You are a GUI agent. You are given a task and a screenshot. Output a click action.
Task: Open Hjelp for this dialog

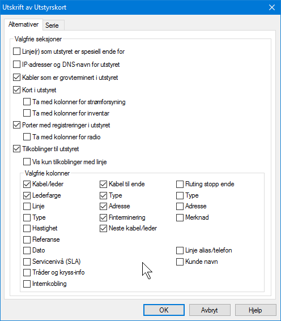point(256,310)
